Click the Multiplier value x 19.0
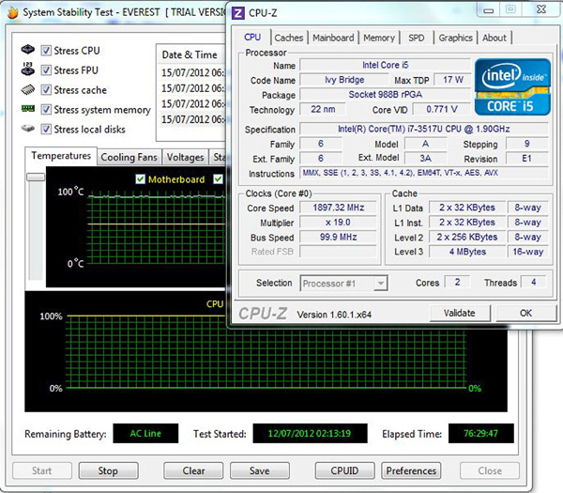 tap(338, 223)
